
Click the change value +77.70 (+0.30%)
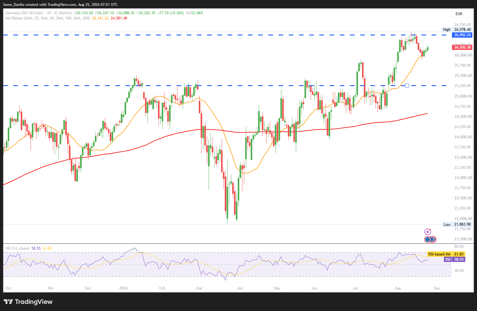click(170, 13)
